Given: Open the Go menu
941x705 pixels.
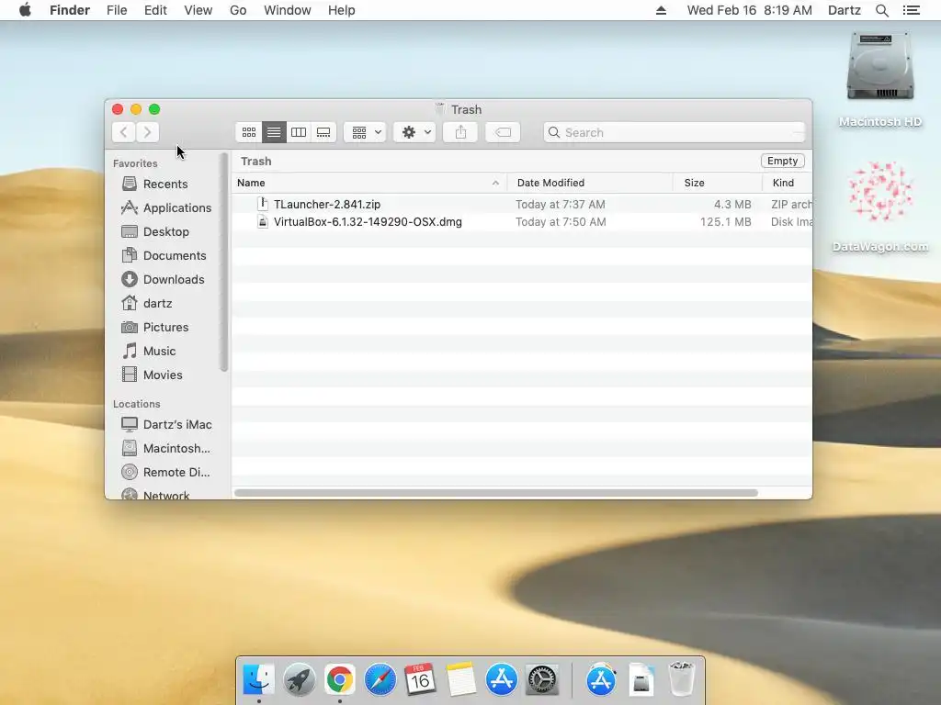Looking at the screenshot, I should point(238,10).
